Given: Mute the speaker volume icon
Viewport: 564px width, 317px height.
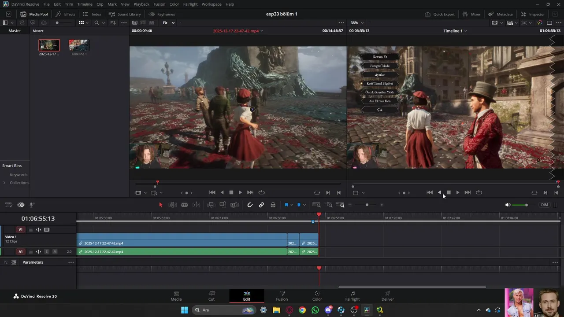Looking at the screenshot, I should click(x=508, y=205).
